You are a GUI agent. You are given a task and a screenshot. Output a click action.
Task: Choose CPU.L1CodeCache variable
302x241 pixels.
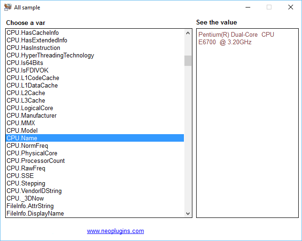[x=95, y=78]
